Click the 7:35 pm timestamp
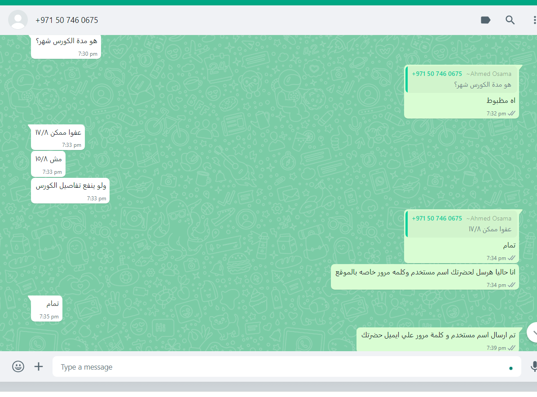 (x=49, y=317)
